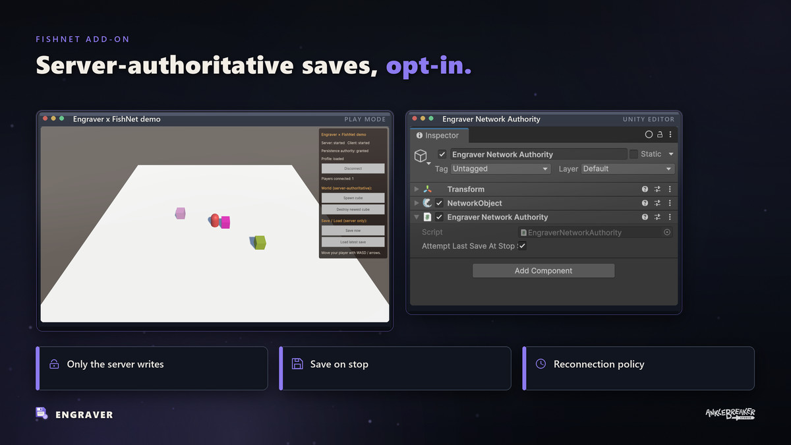Click the Add Component button
The height and width of the screenshot is (445, 791).
pos(544,271)
